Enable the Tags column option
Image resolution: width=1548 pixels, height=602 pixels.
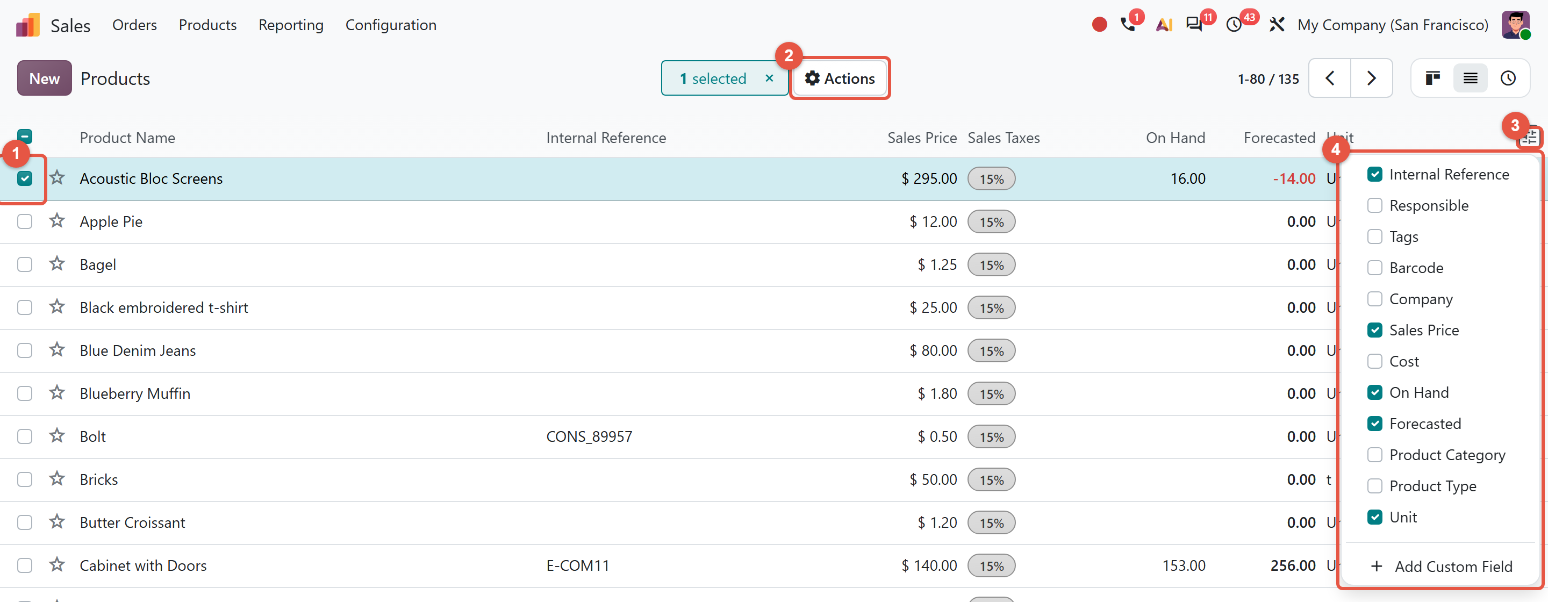1374,236
